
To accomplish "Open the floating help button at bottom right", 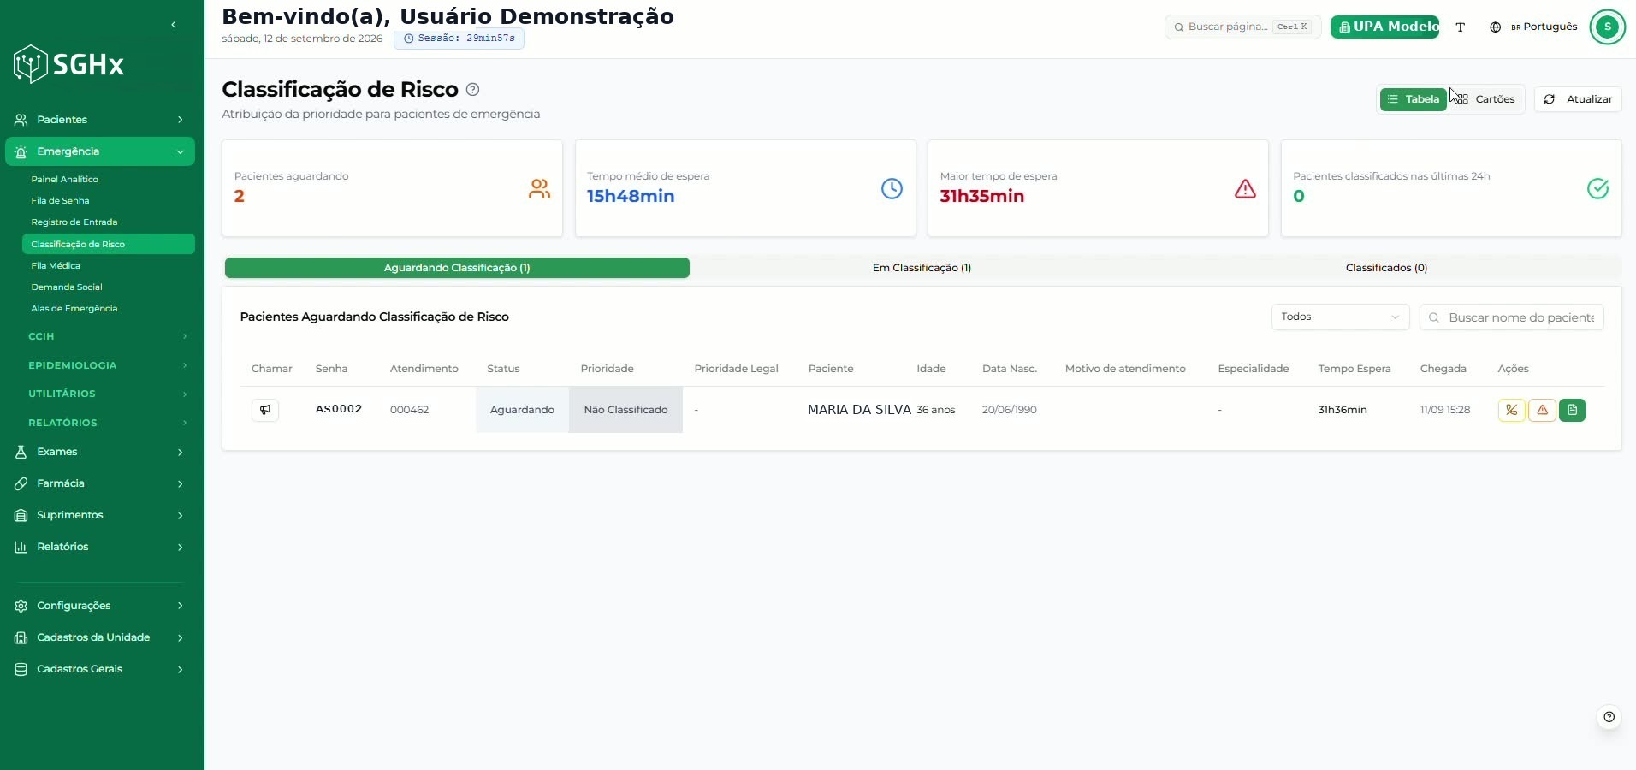I will click(1609, 717).
